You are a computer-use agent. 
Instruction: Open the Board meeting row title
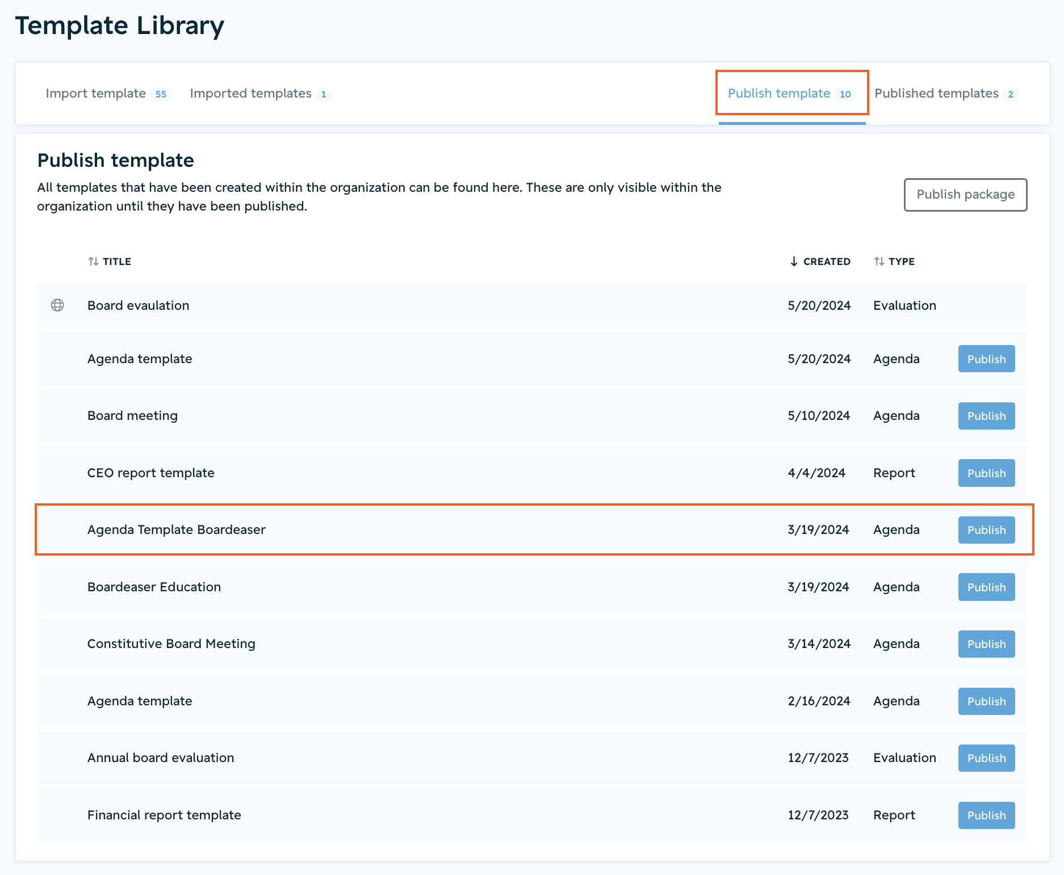(x=133, y=415)
